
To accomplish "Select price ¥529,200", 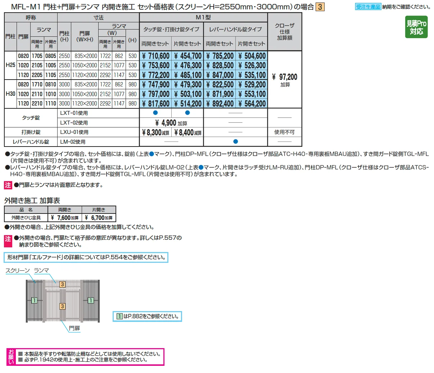I will pyautogui.click(x=252, y=84).
